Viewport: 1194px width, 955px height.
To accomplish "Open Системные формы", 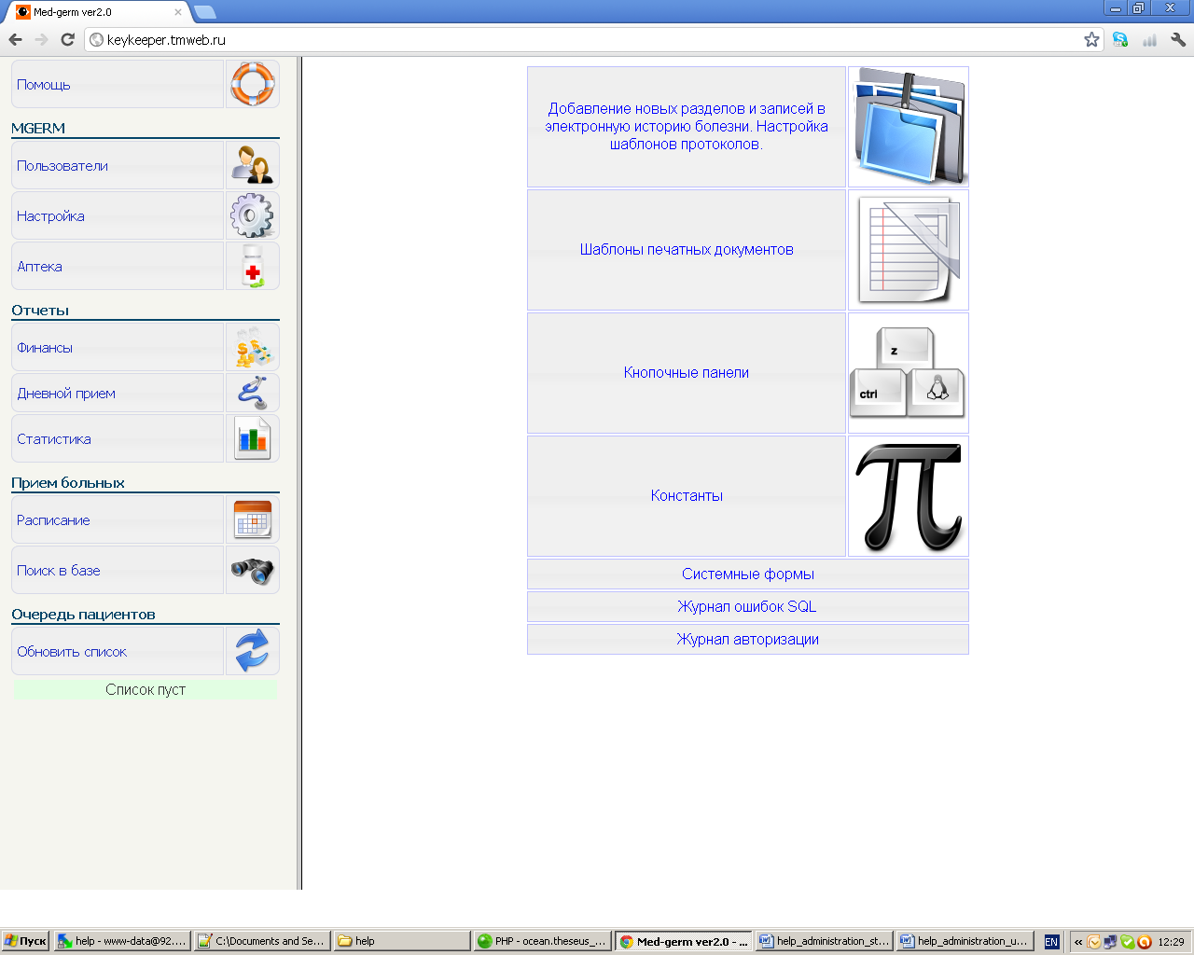I will coord(747,574).
